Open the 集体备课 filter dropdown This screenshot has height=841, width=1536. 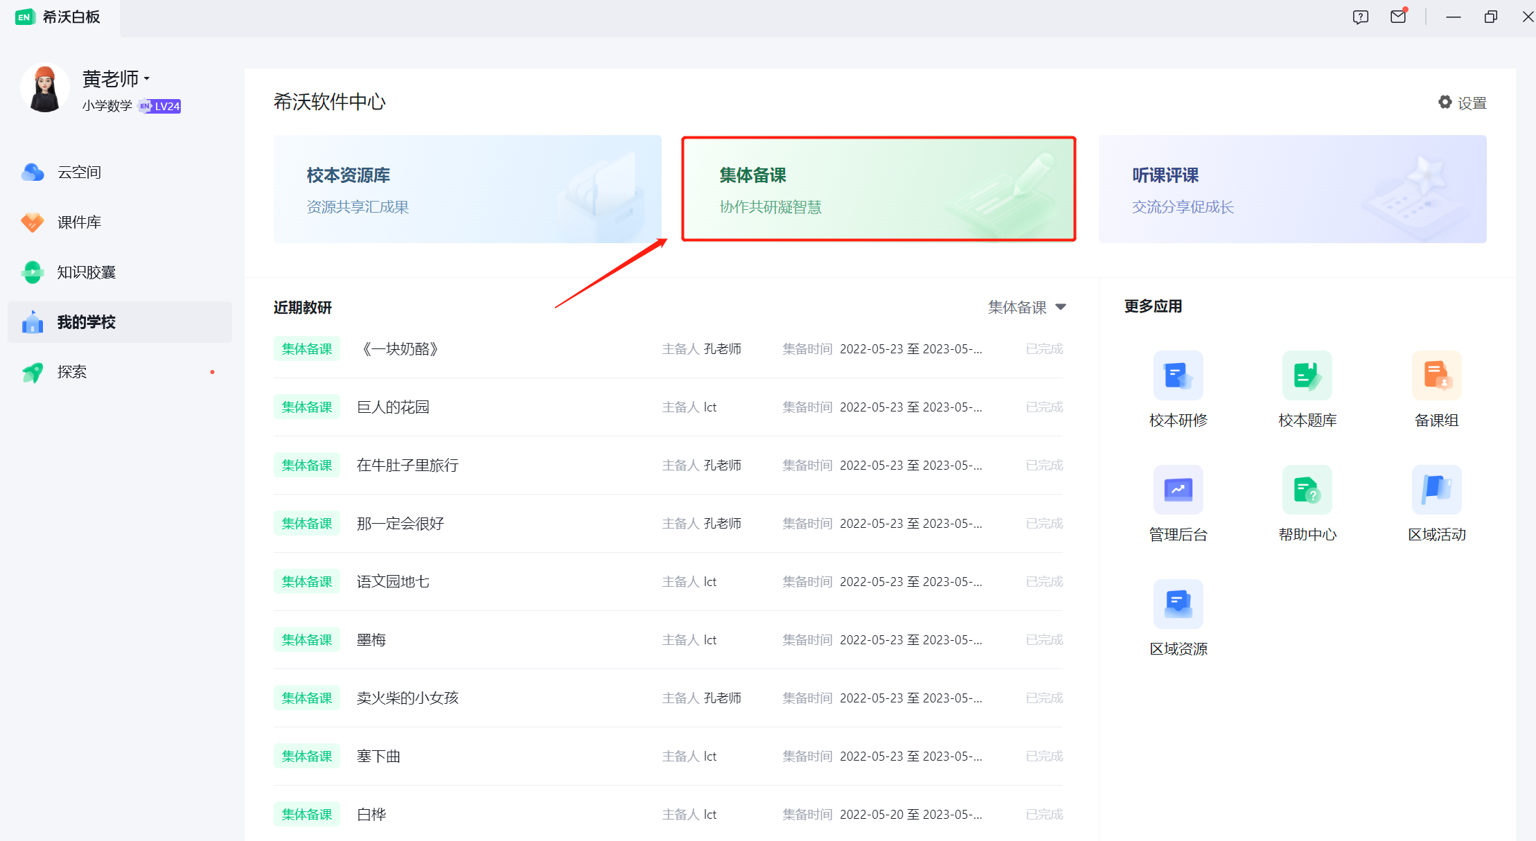[x=1027, y=307]
